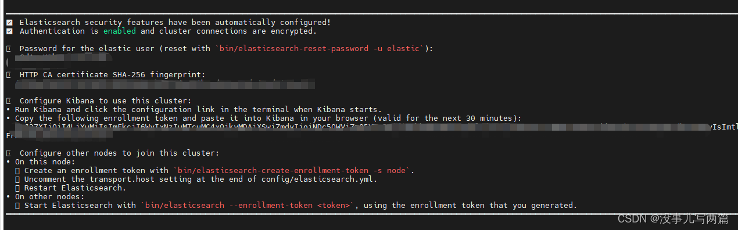The height and width of the screenshot is (230, 738).
Task: Click the checkmark beside security features configured
Action: click(9, 23)
